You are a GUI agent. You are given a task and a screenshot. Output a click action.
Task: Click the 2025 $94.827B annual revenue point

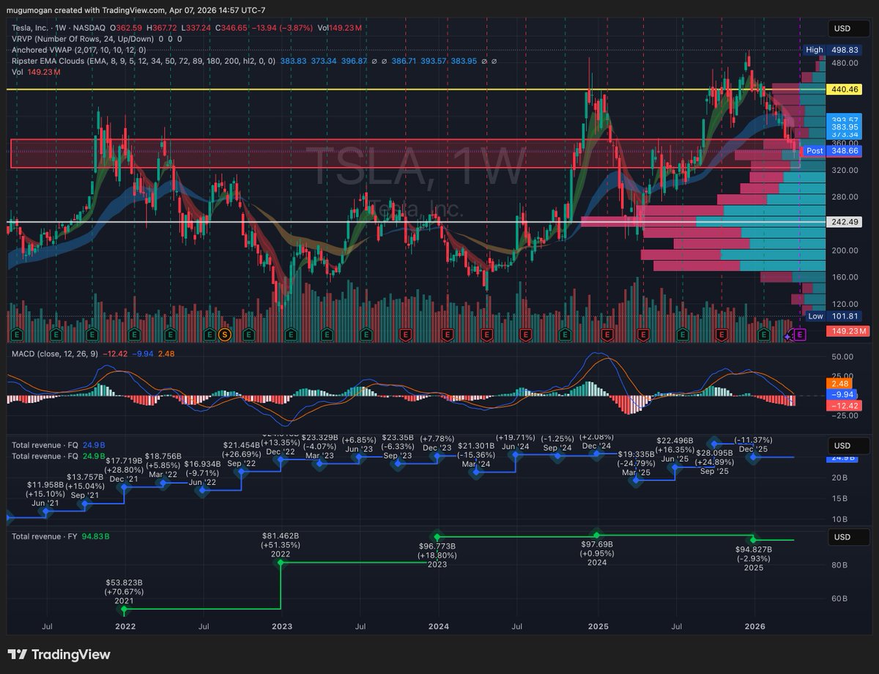tap(753, 540)
